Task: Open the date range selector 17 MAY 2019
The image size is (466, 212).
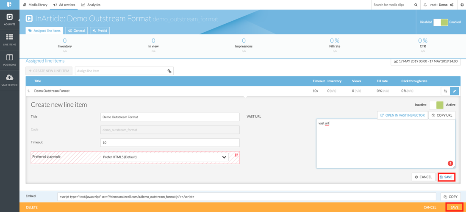Action: coord(426,61)
